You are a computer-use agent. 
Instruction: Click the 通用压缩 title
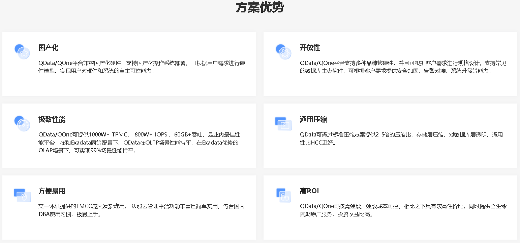coord(313,120)
